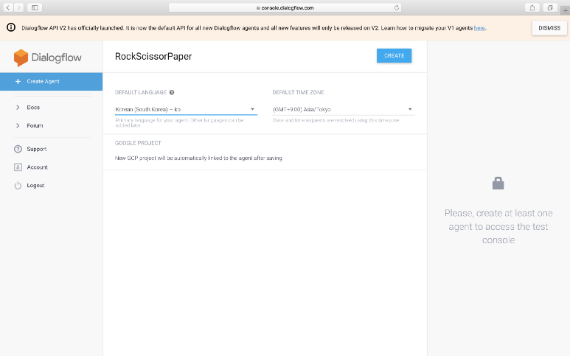Open the Default Time Zone dropdown
The image size is (570, 356).
[x=342, y=109]
